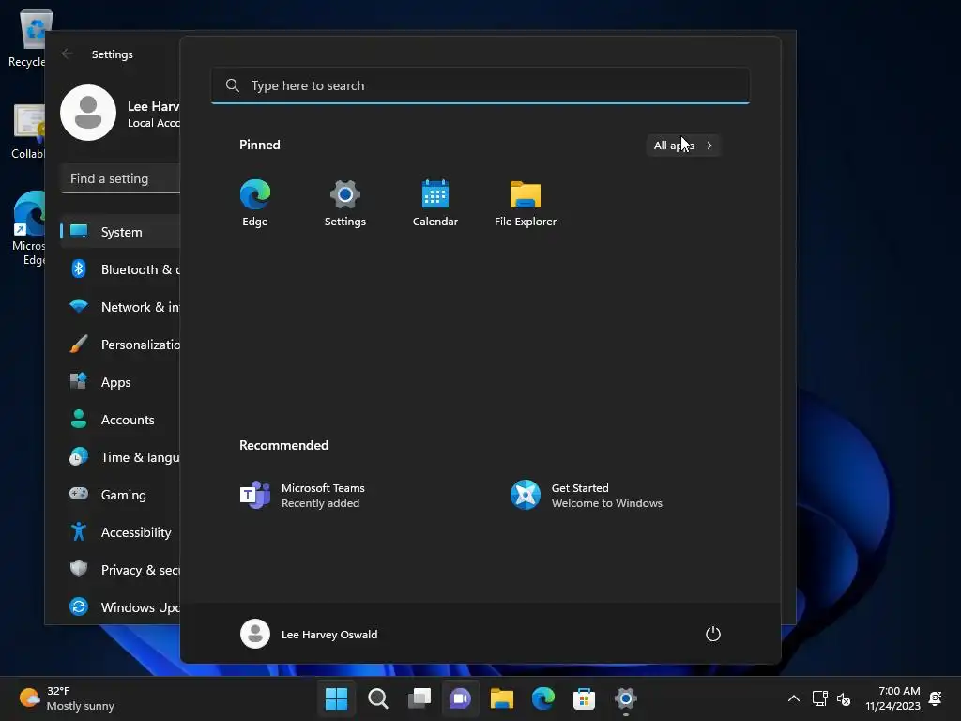Open the pinned Settings app
Screen dimensions: 961x721
(x=345, y=204)
